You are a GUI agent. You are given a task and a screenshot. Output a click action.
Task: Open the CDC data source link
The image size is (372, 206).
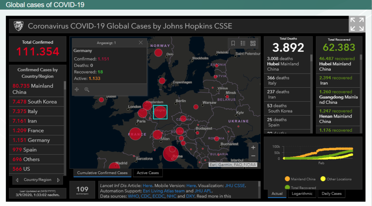145,196
